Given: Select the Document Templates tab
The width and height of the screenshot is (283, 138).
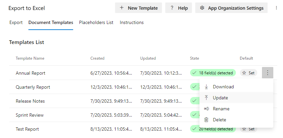Looking at the screenshot, I should tap(51, 23).
